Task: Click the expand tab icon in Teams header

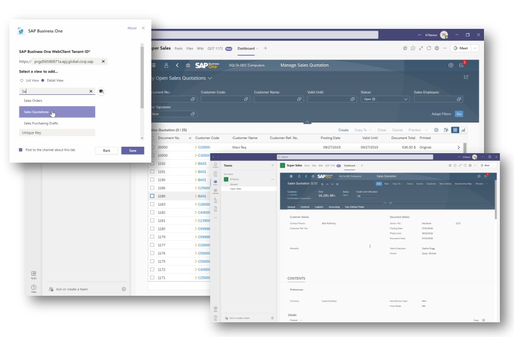Action: [x=421, y=48]
